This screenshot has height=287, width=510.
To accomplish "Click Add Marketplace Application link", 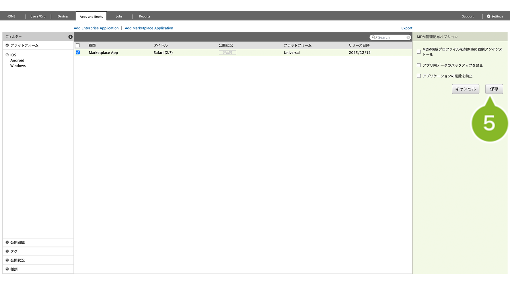I will [x=149, y=28].
